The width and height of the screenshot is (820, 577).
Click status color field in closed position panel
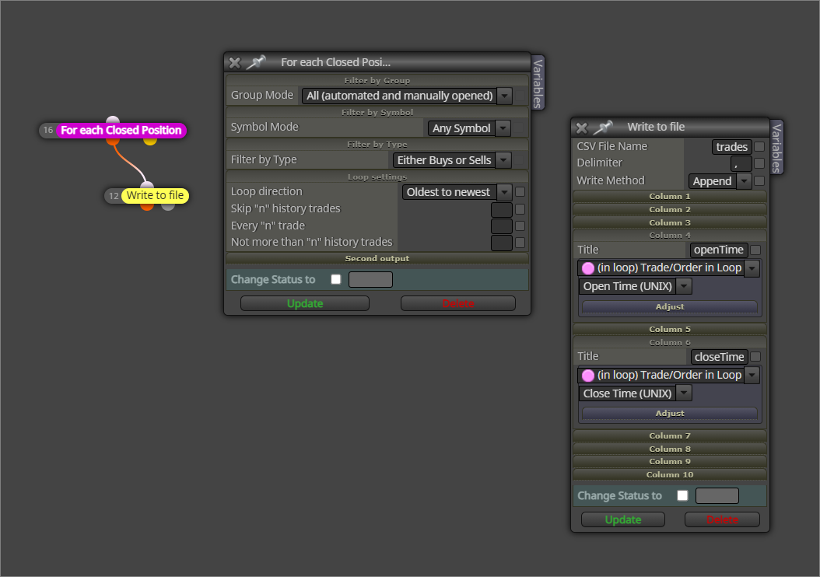pos(370,280)
